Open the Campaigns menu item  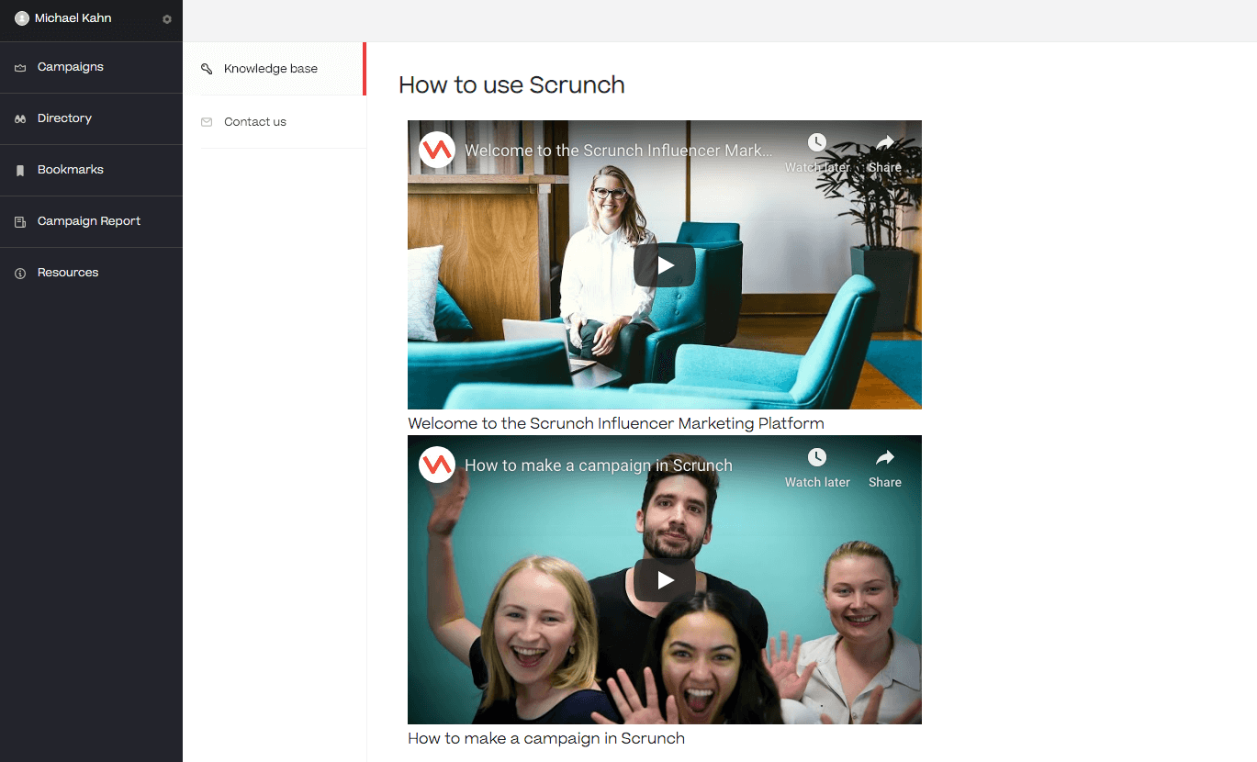coord(91,67)
